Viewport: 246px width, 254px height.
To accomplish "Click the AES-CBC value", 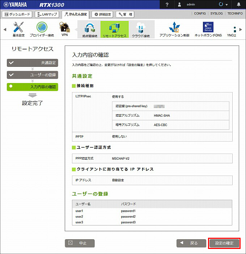I will coord(160,125).
